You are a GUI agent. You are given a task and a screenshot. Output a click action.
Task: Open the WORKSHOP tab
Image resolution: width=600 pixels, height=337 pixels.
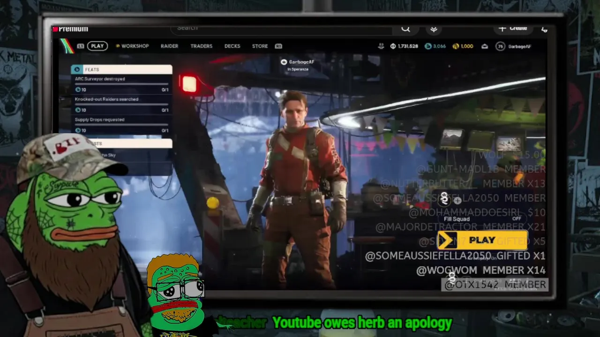(x=132, y=46)
